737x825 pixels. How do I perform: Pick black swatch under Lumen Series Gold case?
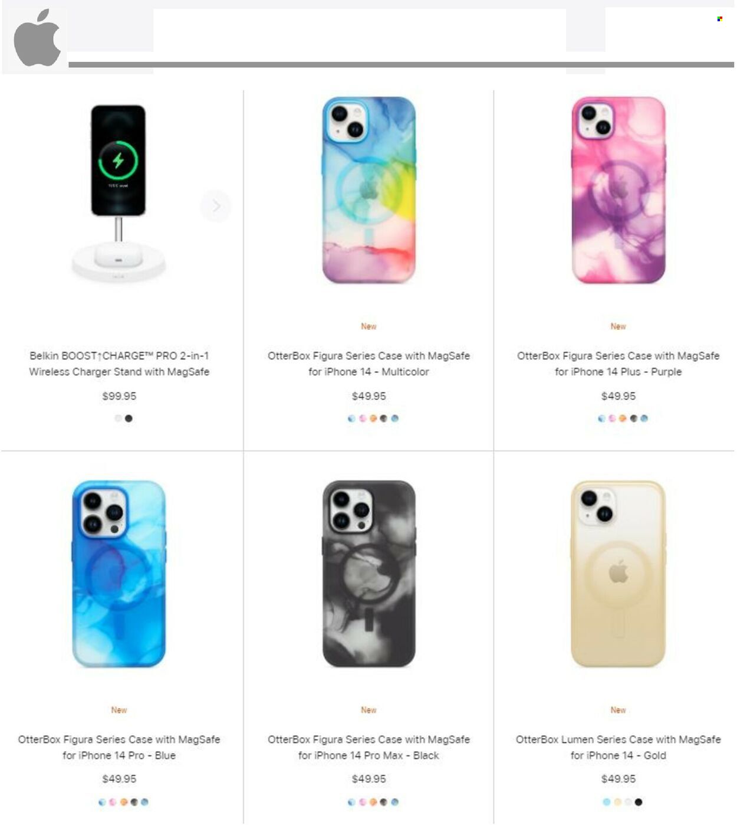pyautogui.click(x=639, y=802)
